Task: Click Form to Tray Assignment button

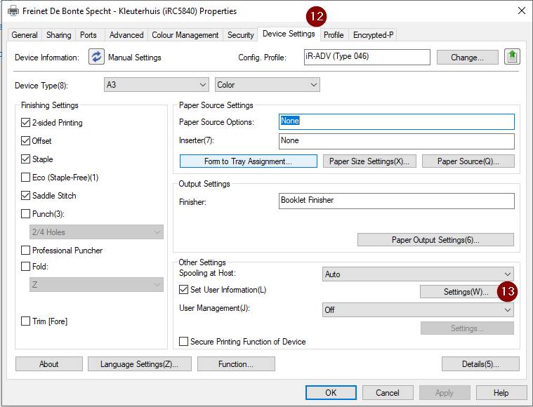Action: [248, 161]
